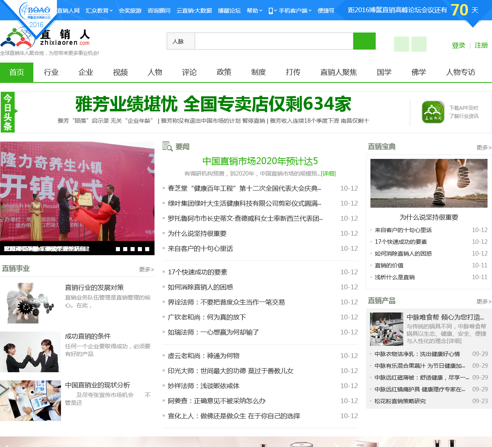This screenshot has height=447, width=492.
Task: Open the 评论 navigation tab
Action: 189,72
